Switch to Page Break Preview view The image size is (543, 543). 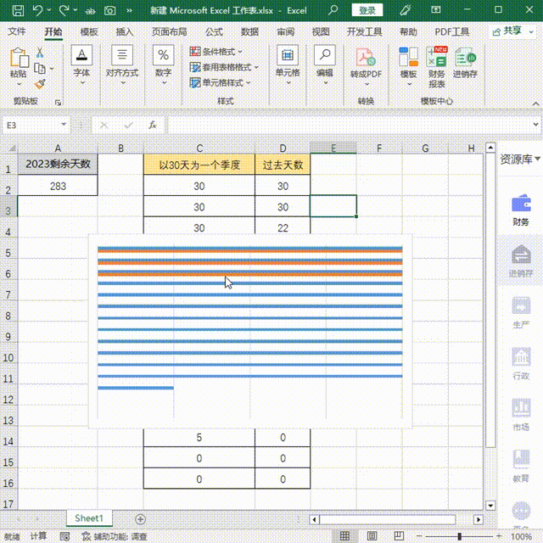coord(398,536)
